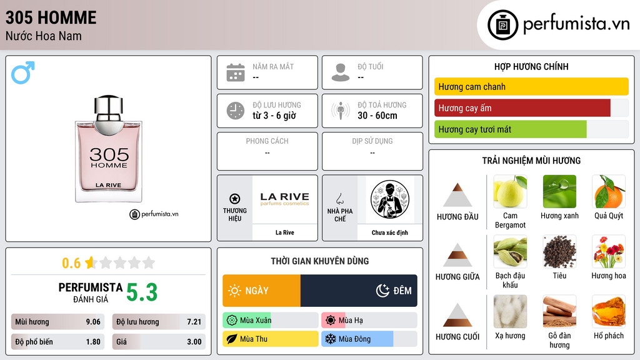Click the Mùa Thu season bar

click(271, 339)
